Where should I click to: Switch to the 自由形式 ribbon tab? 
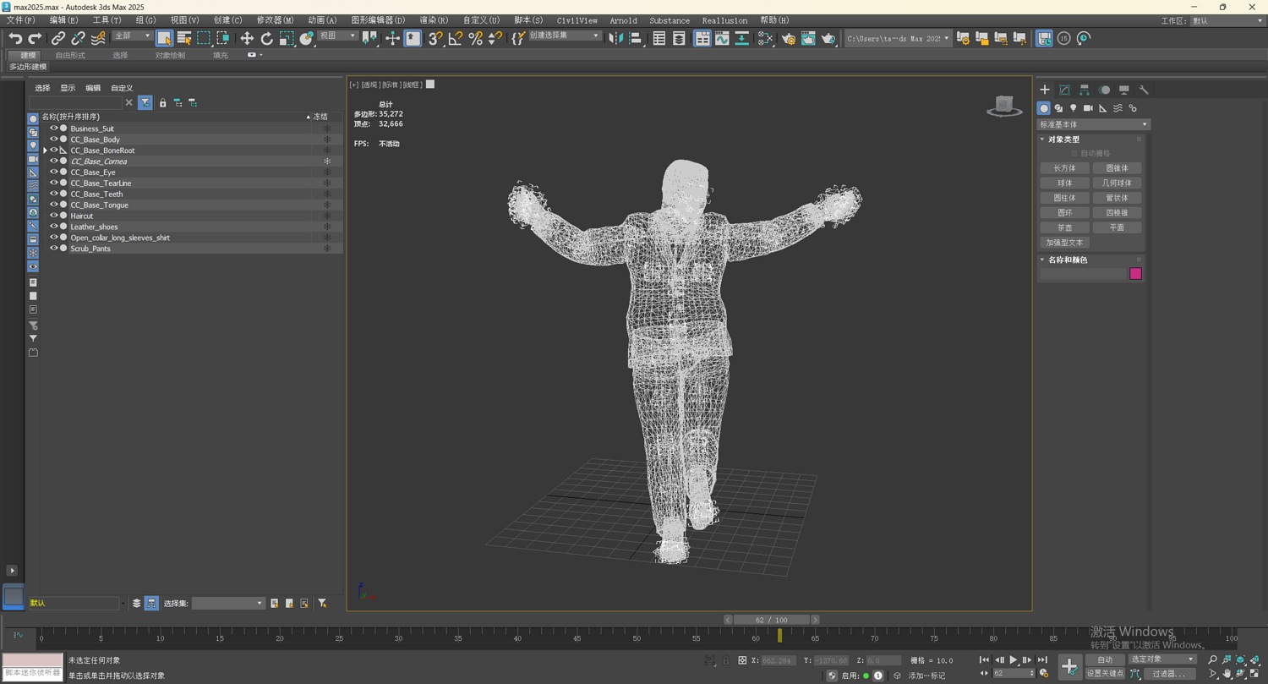tap(70, 55)
